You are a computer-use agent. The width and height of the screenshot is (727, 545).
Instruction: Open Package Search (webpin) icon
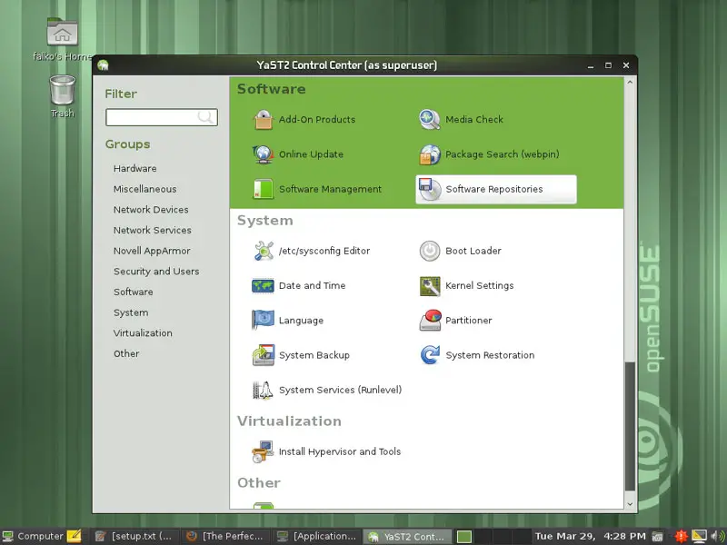click(x=430, y=154)
